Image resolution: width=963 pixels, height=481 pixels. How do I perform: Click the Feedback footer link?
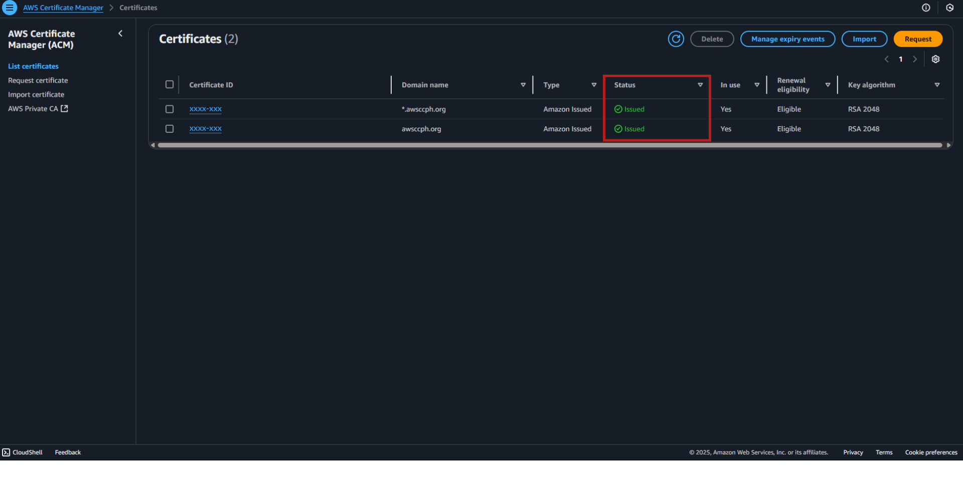tap(68, 452)
